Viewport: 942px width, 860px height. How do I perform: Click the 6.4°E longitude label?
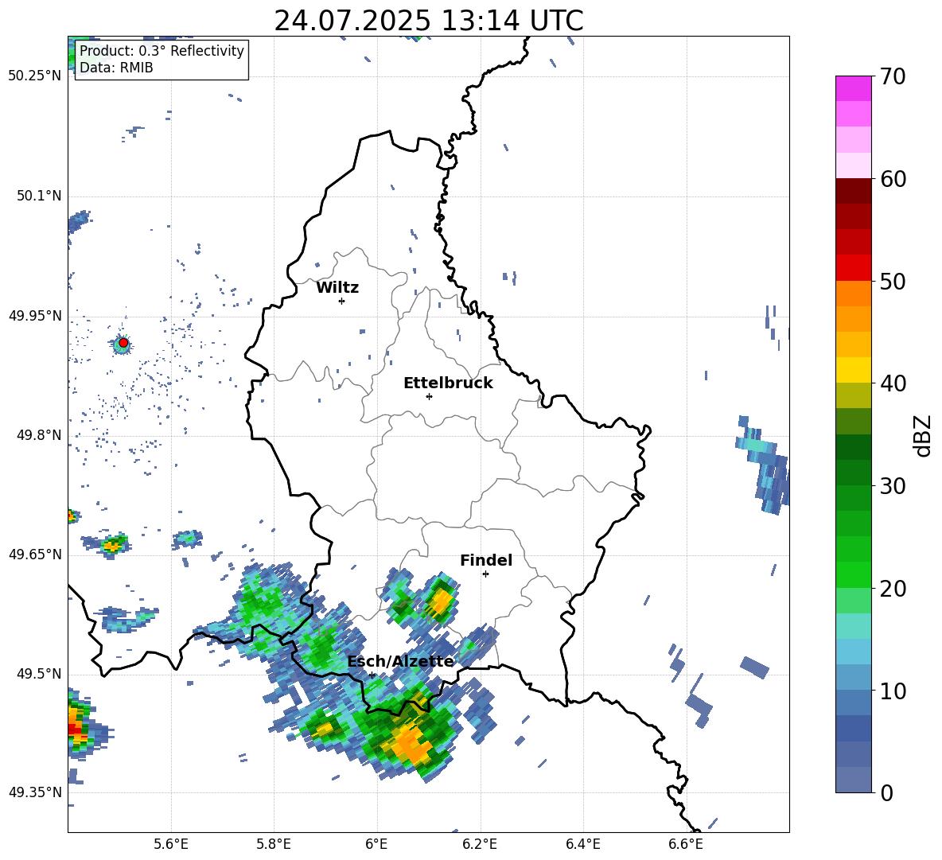pos(582,844)
